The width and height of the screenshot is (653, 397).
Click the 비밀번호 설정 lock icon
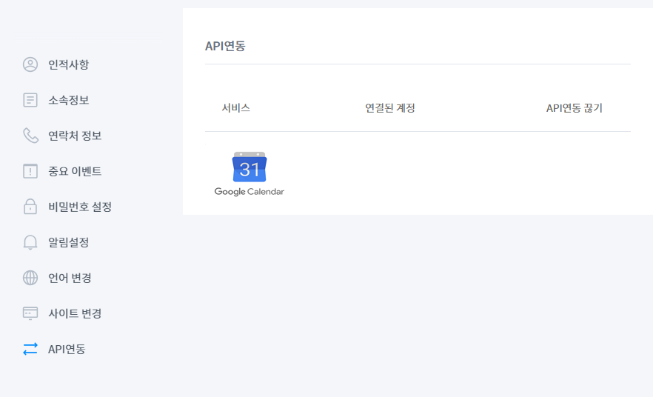click(x=30, y=207)
